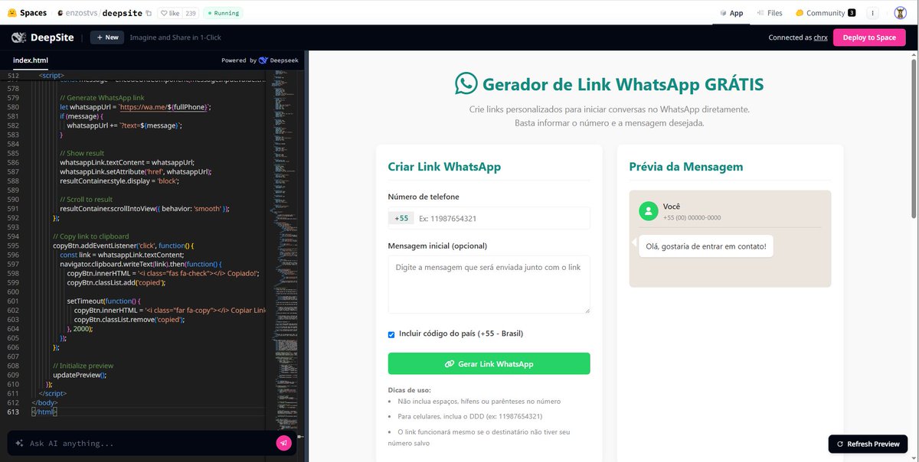Click the '// Generate WhatsApp link' comment

click(x=102, y=98)
